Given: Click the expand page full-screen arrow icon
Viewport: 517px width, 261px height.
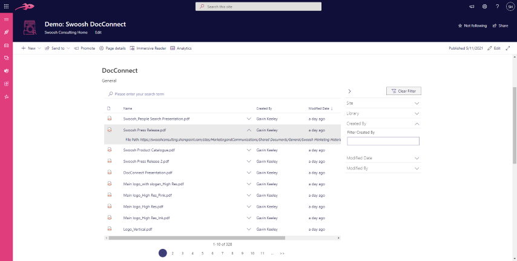Looking at the screenshot, I should click(508, 48).
